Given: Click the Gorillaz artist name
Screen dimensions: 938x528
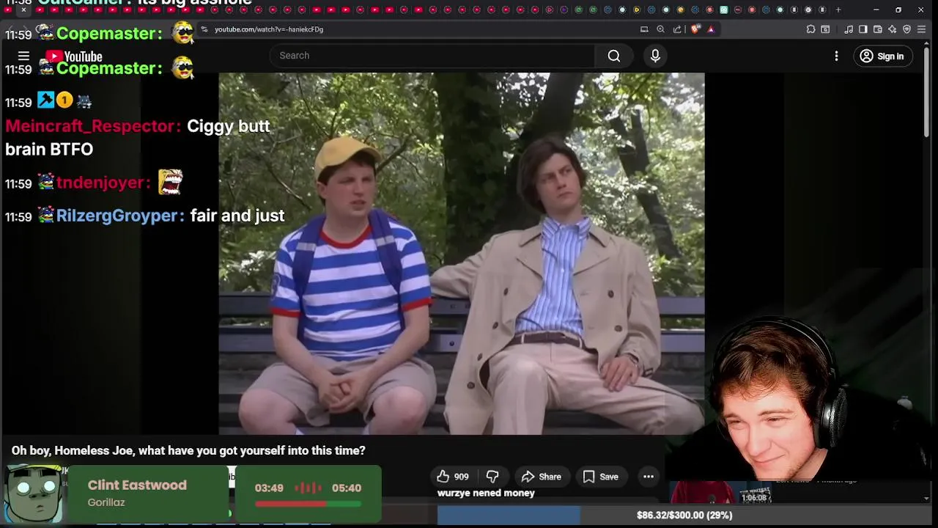Looking at the screenshot, I should (x=106, y=502).
